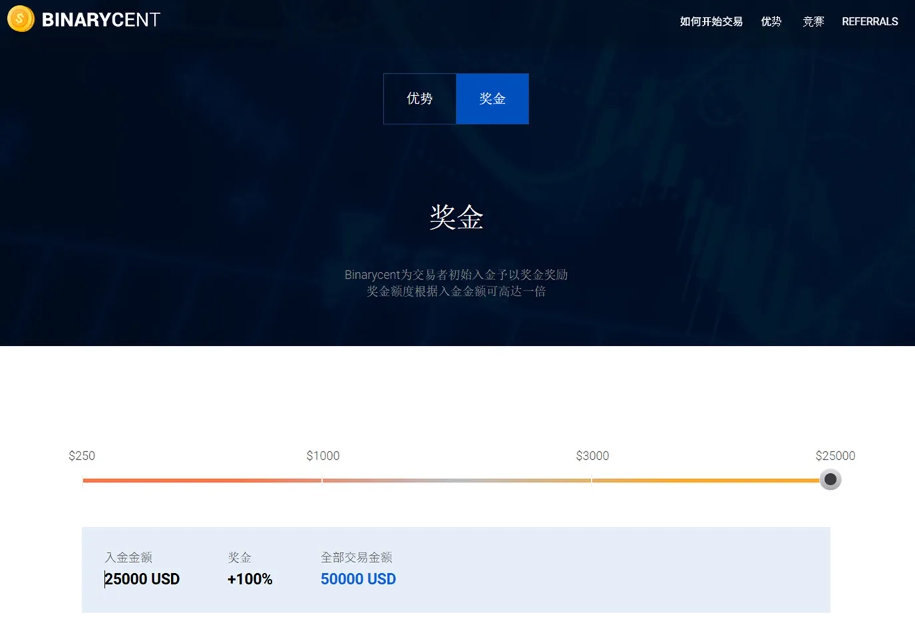
Task: Click the bonus slider's round handle
Action: [830, 479]
